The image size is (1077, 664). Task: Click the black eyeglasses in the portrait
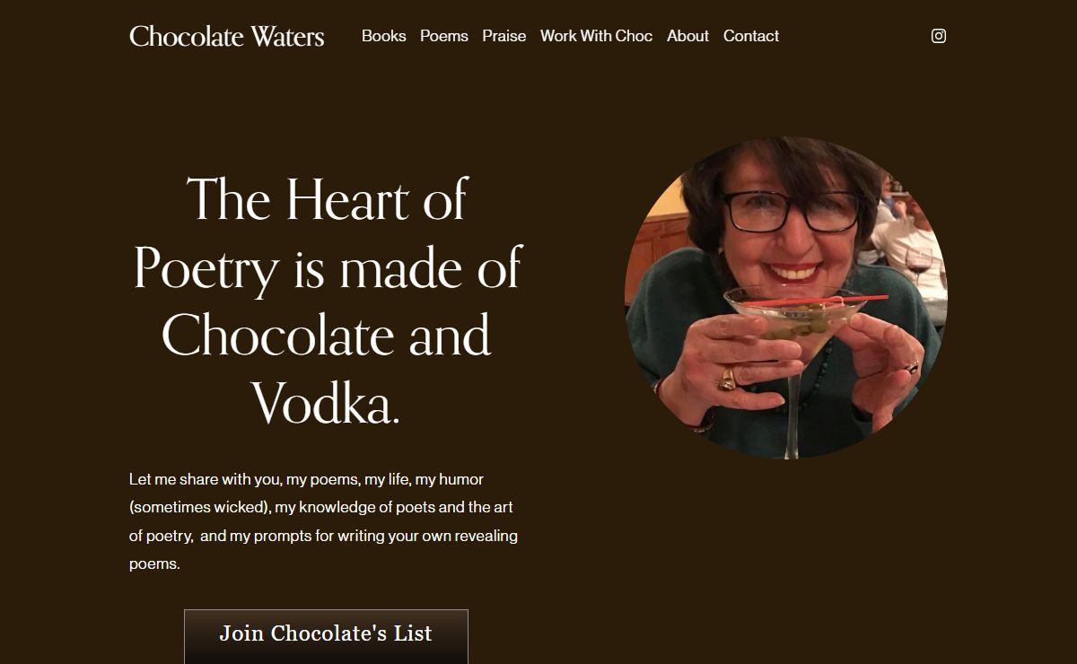click(x=792, y=211)
